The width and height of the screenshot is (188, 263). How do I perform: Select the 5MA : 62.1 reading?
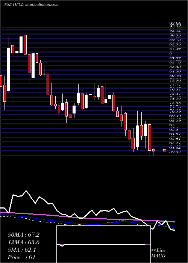click(x=22, y=250)
